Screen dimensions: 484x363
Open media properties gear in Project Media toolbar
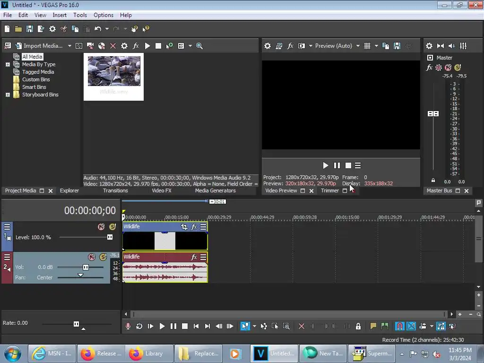[x=124, y=46]
